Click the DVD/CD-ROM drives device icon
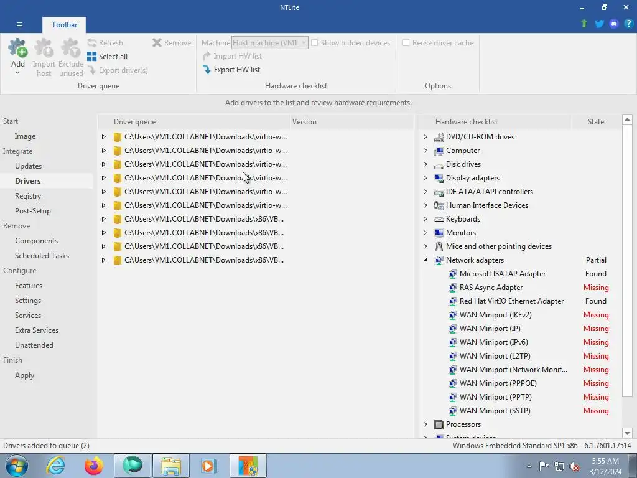 439,137
